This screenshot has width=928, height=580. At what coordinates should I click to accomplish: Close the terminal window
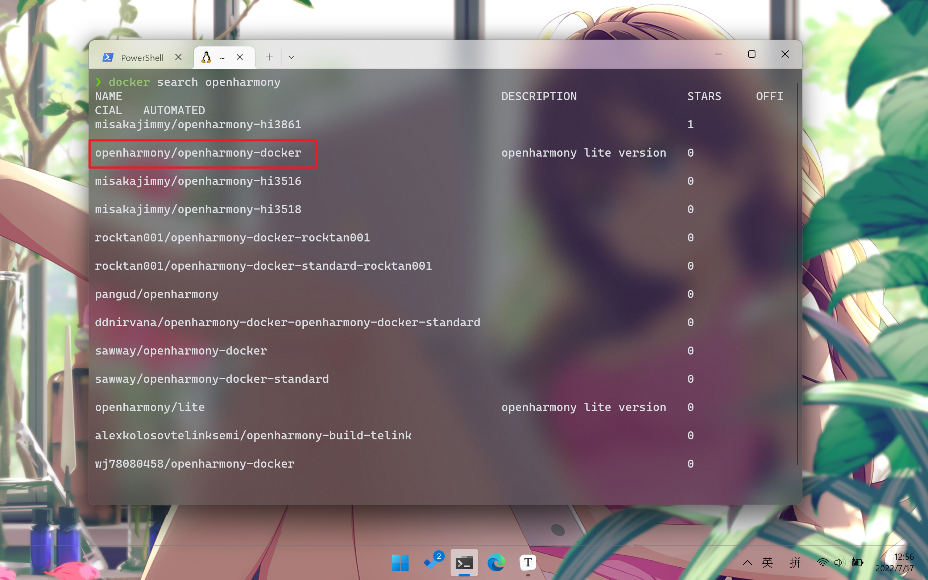[x=785, y=54]
